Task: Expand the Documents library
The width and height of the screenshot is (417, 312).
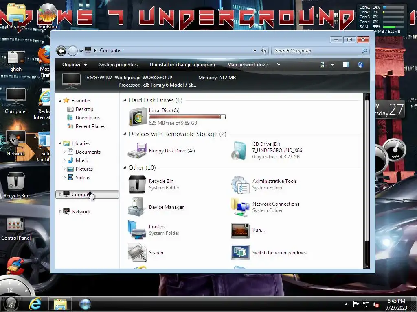Action: [64, 152]
